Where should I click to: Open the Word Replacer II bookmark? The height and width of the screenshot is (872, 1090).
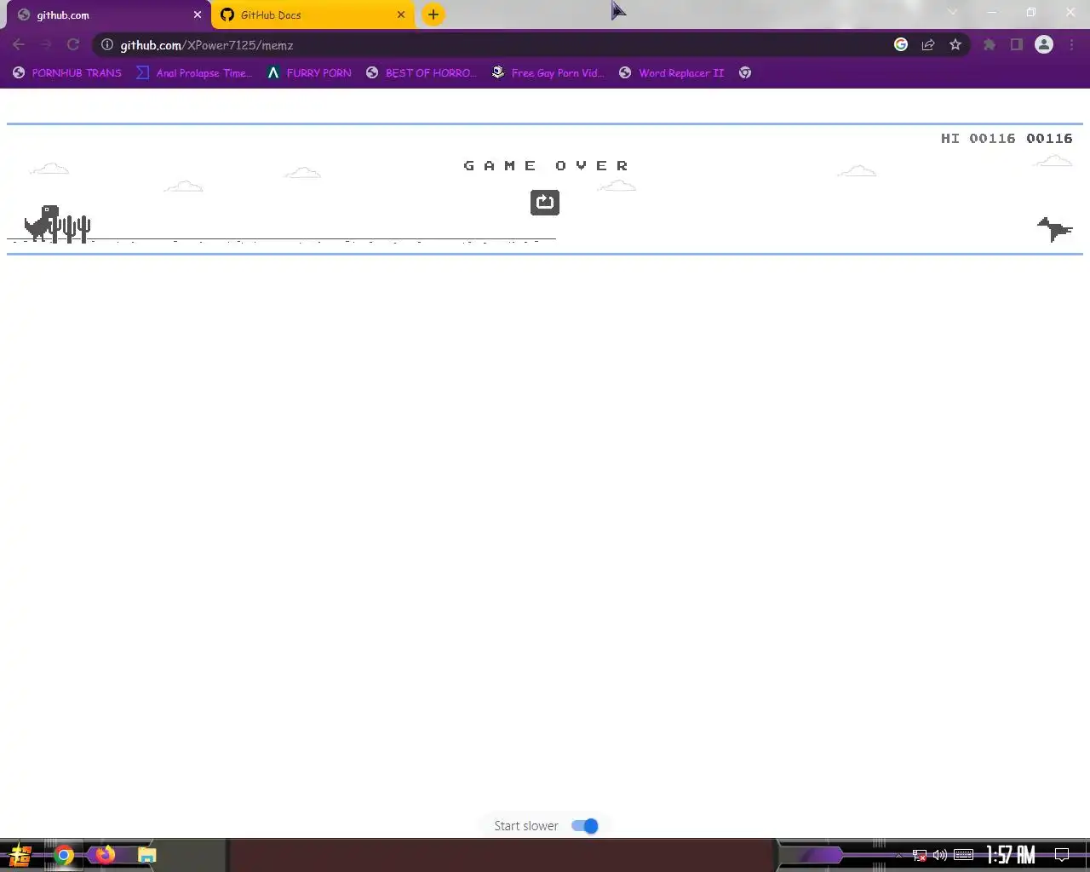pos(671,73)
